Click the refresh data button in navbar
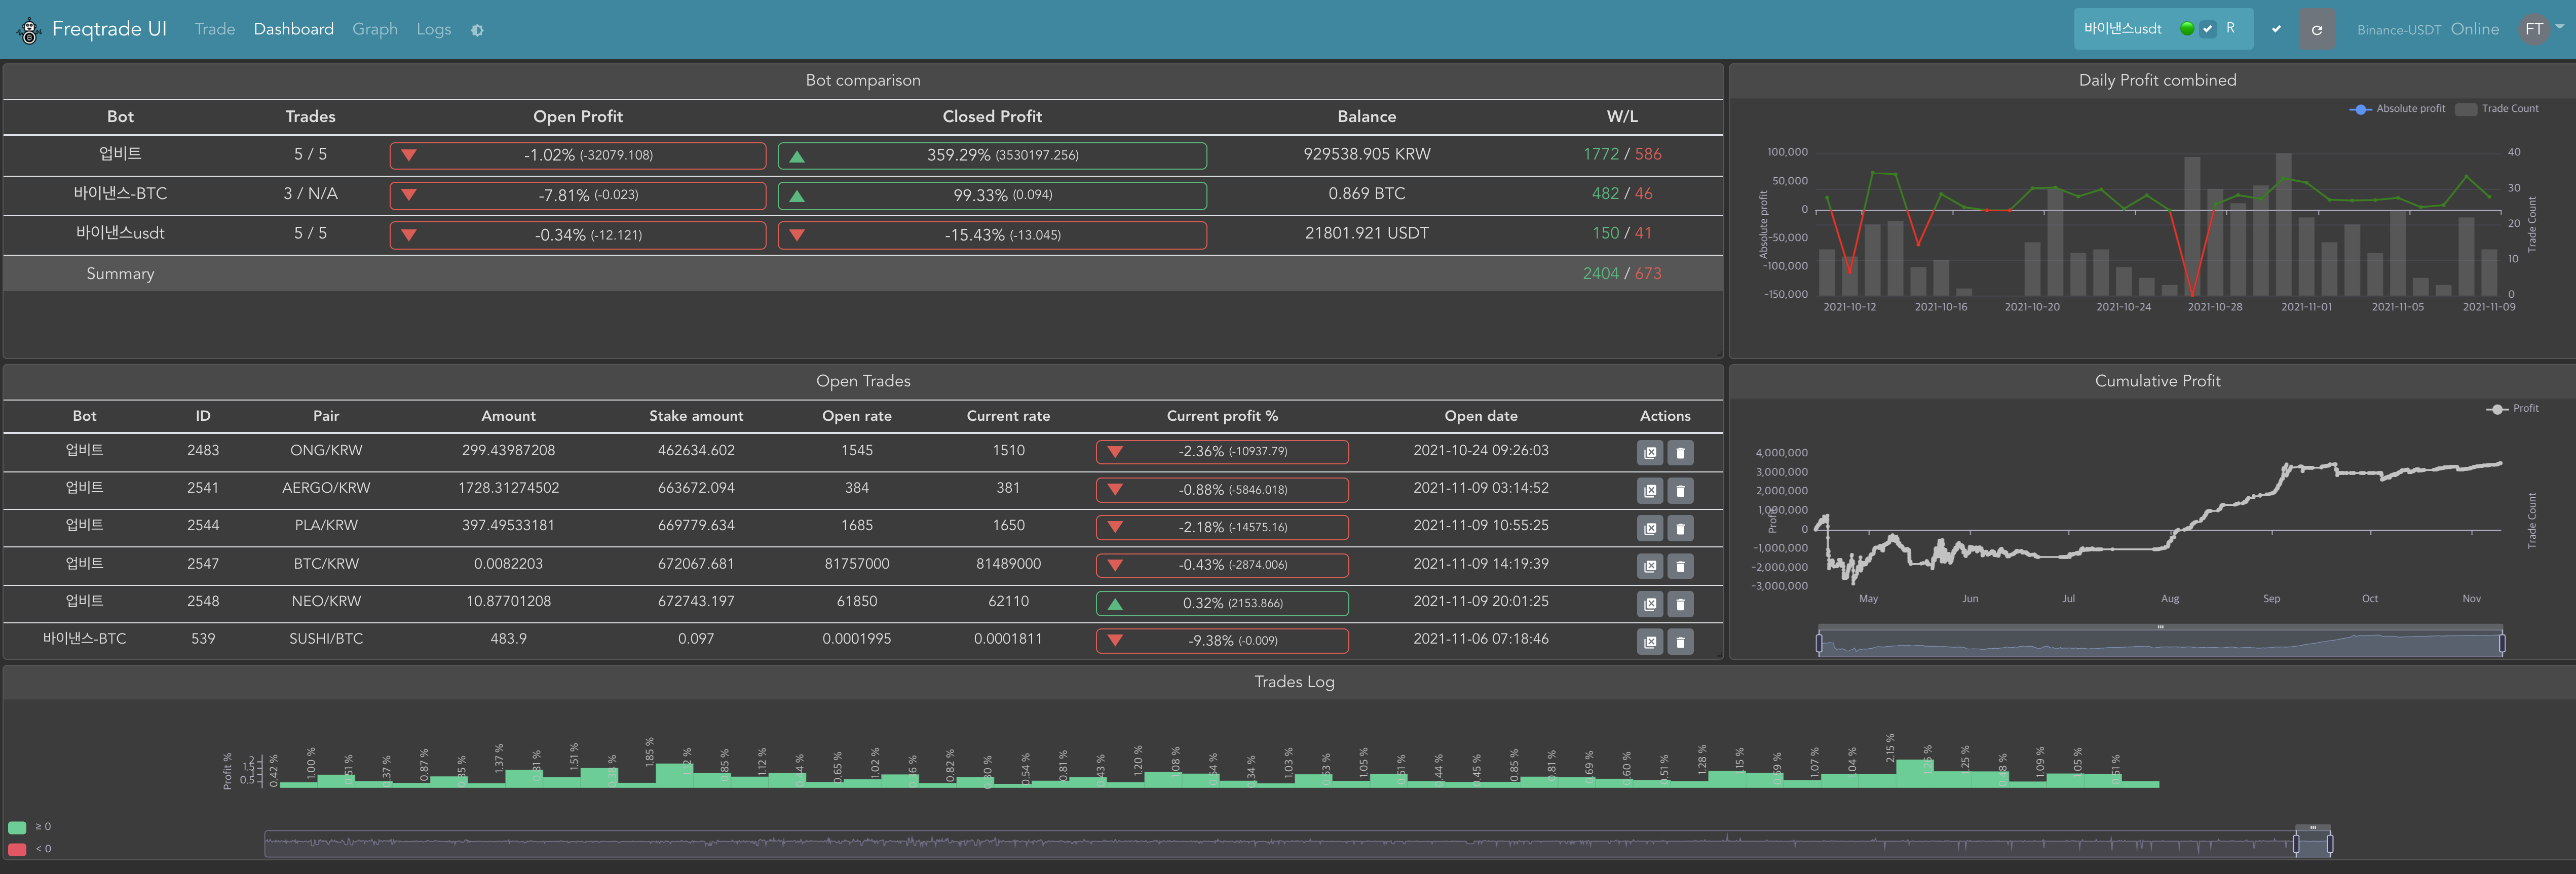Image resolution: width=2576 pixels, height=874 pixels. coord(2316,30)
